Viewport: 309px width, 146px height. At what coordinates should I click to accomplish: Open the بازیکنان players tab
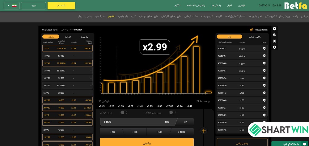point(51,37)
